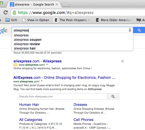
Task: Click the ad's www.aliexpress.com/ green URL
Action: 32,65
